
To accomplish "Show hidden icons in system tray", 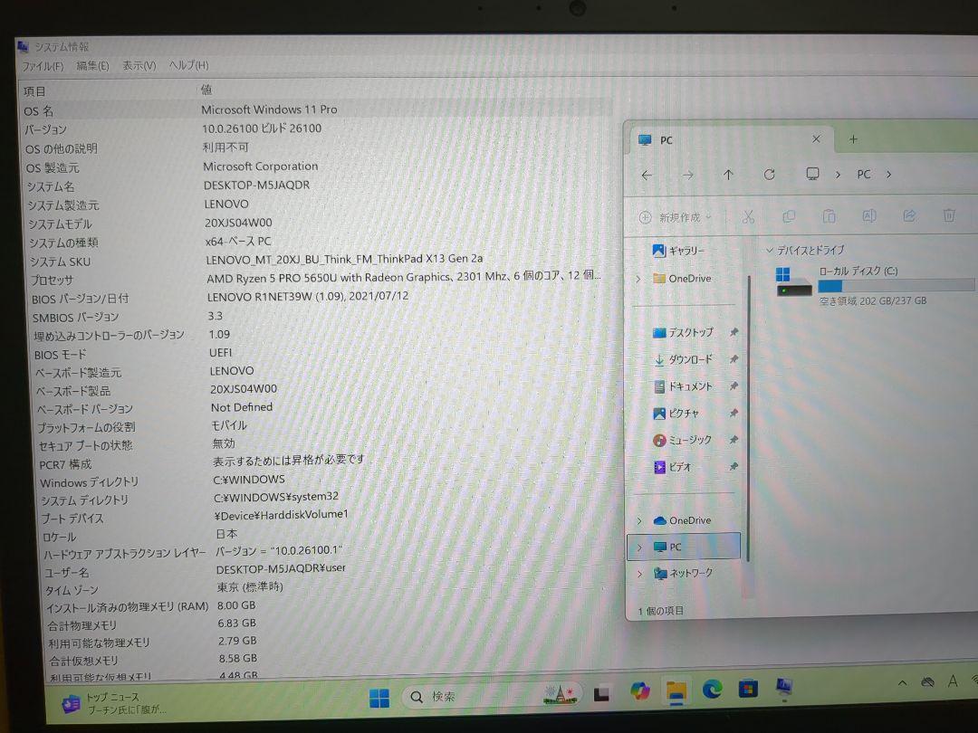I will 902,684.
